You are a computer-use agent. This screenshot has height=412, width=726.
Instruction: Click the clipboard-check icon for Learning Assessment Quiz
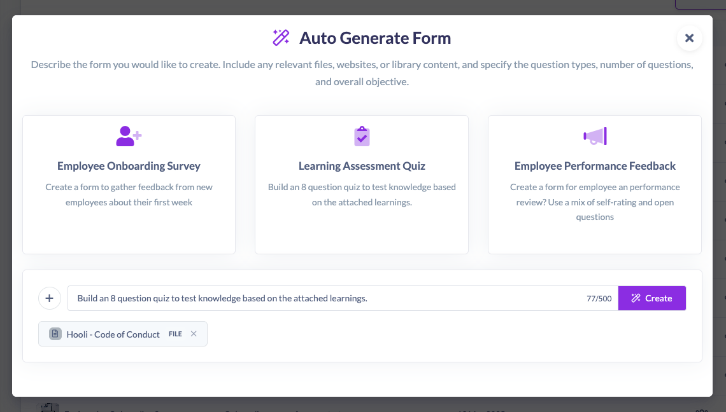362,136
